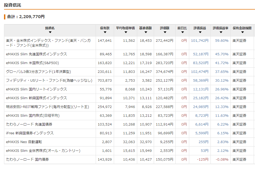Click 評価額 value 374,674円
Screen dimensions: 255x171
164,72
